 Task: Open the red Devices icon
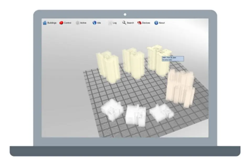point(139,23)
